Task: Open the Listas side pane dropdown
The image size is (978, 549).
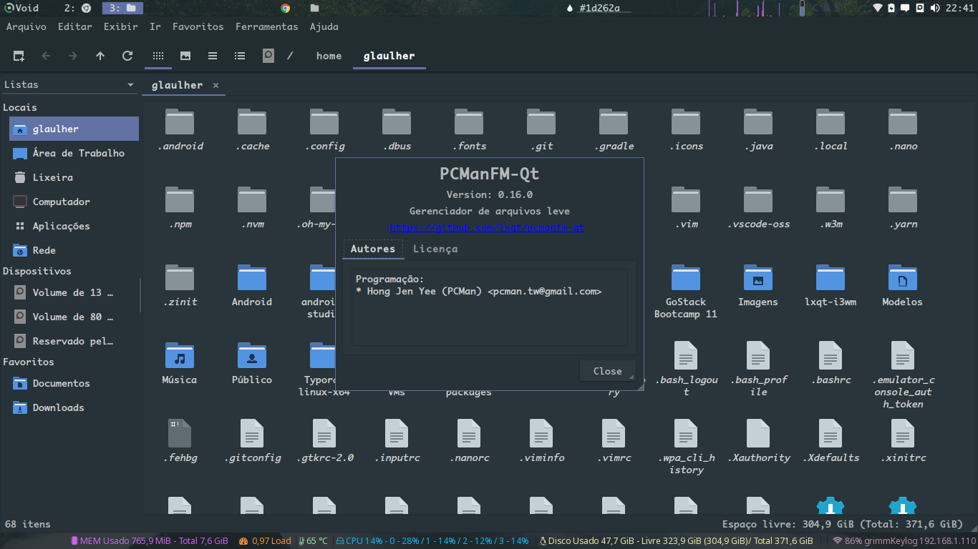Action: tap(69, 84)
